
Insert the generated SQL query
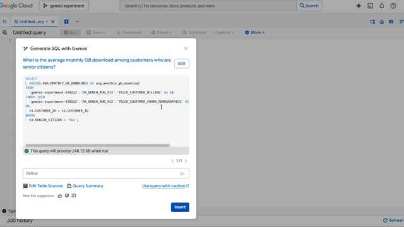coord(180,207)
